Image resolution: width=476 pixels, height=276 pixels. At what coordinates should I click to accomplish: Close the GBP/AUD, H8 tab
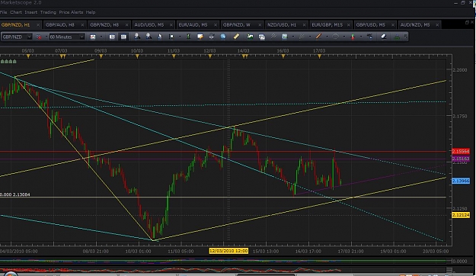point(82,25)
